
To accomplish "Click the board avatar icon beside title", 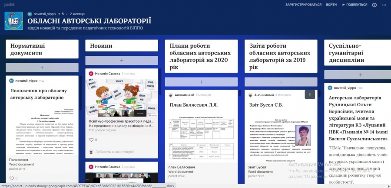I will (14, 20).
